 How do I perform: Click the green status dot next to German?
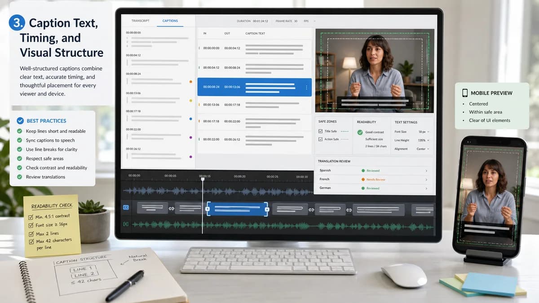(363, 188)
